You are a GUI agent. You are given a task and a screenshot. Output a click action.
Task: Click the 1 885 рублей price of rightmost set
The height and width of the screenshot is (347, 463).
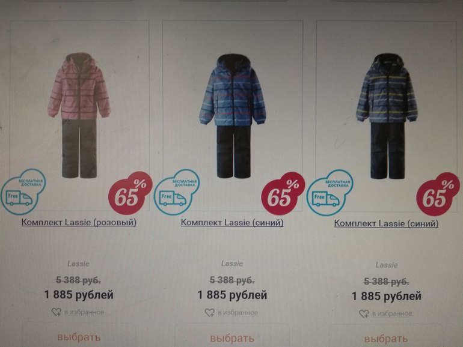coord(386,296)
